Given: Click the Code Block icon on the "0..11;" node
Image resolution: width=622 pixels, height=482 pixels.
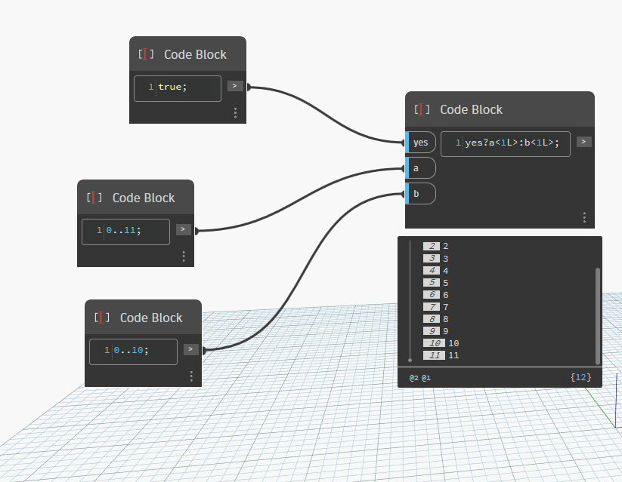Looking at the screenshot, I should (x=94, y=198).
